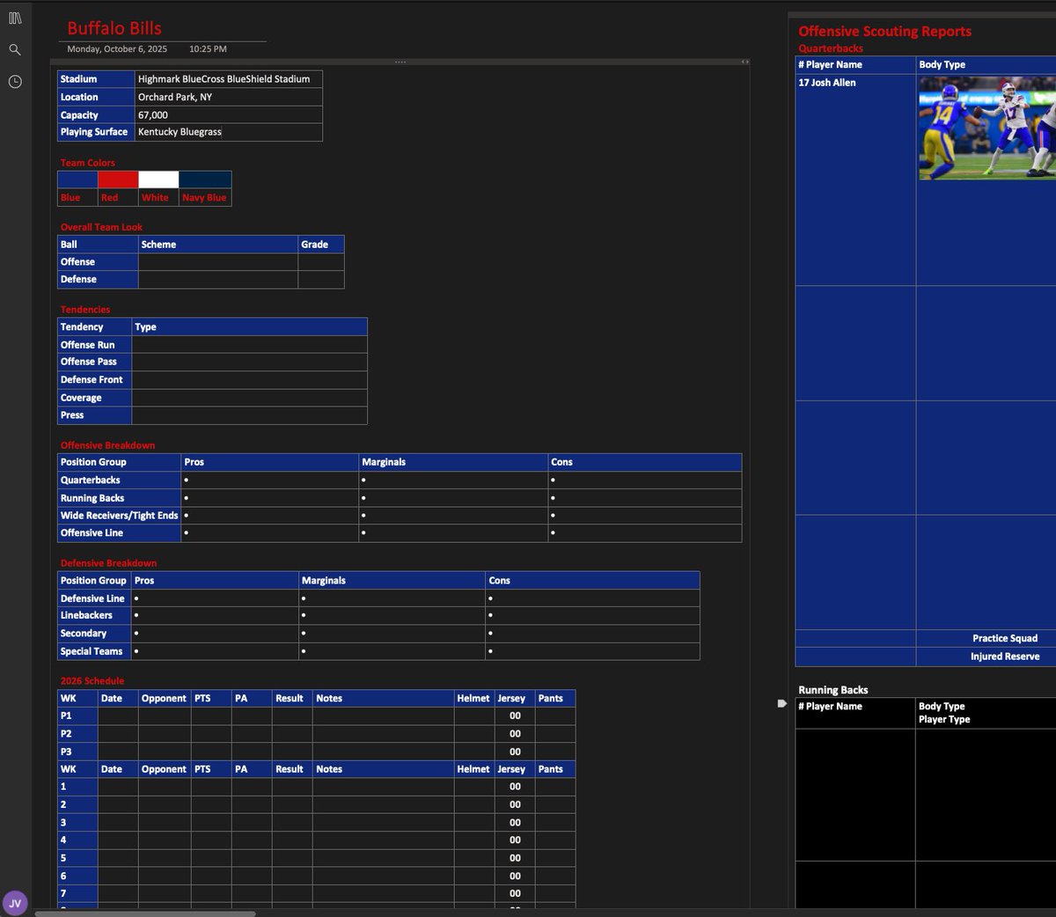Select the White team color swatch
1056x917 pixels.
click(x=158, y=180)
